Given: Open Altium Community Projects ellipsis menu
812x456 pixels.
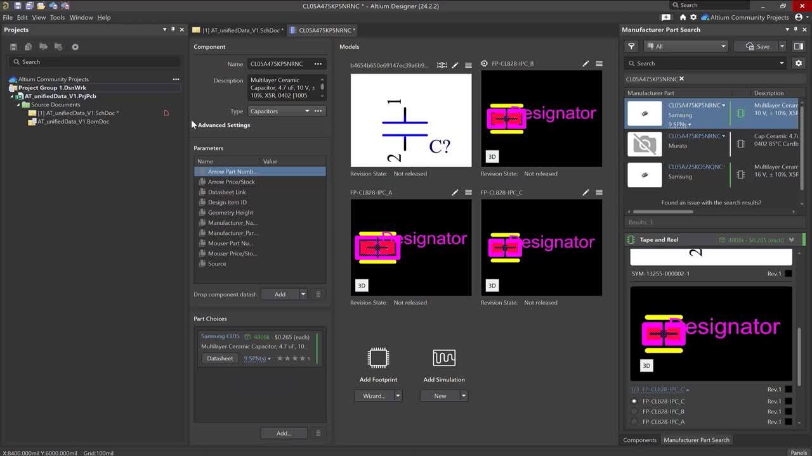Looking at the screenshot, I should coord(176,79).
